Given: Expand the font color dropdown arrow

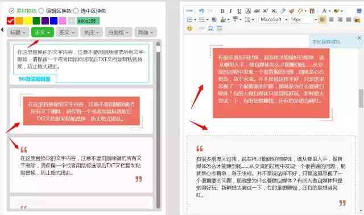Looking at the screenshot, I should tap(330, 11).
